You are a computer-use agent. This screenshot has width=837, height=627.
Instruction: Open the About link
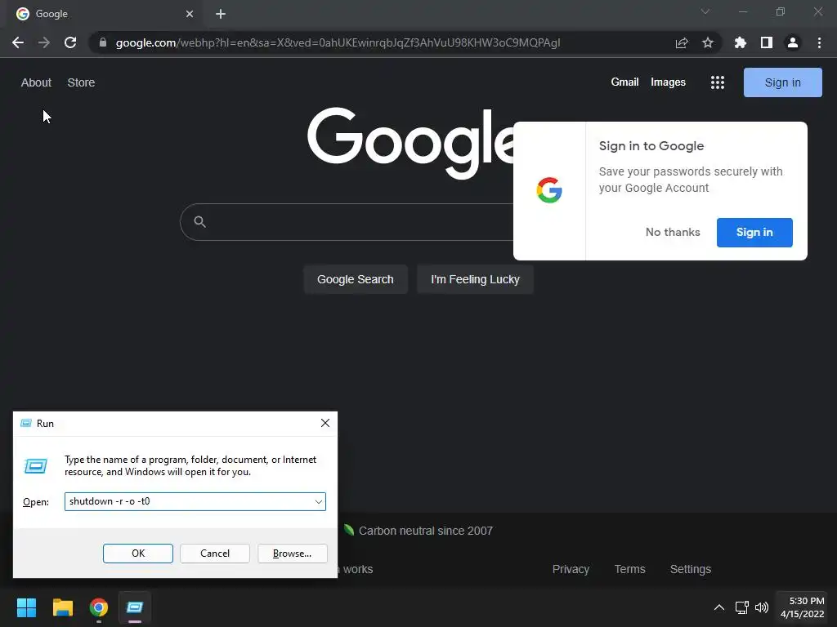coord(36,82)
